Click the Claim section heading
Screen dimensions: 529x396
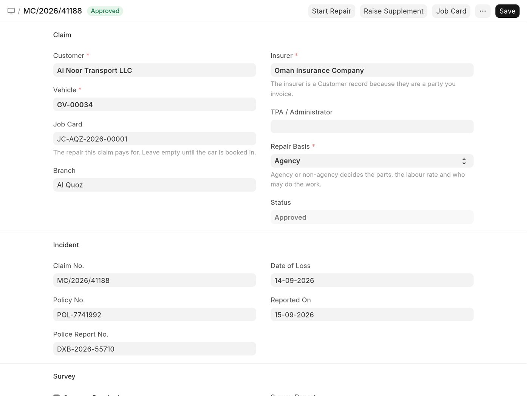[x=62, y=35]
